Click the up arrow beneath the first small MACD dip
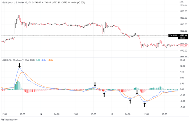This screenshot has height=121, width=189. click(104, 95)
